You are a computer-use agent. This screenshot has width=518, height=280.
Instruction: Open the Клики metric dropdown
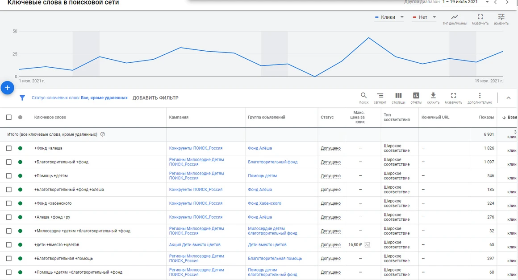click(x=389, y=17)
